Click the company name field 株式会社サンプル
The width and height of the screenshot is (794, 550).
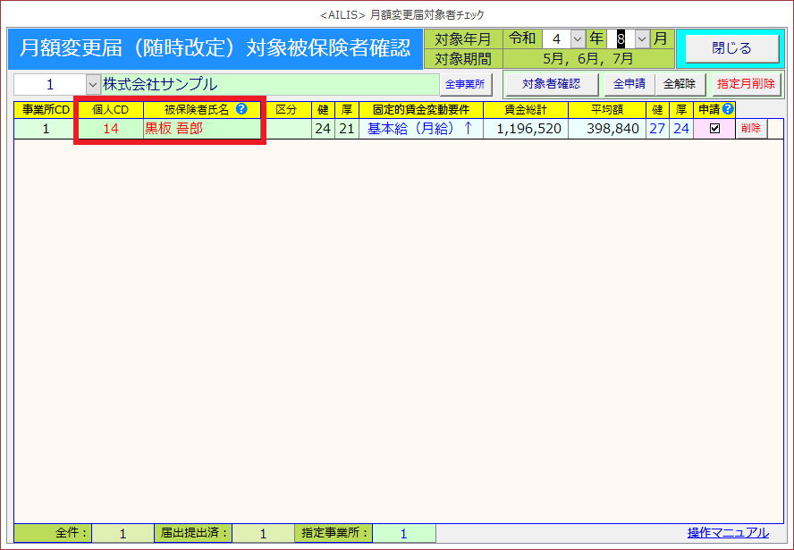click(x=268, y=85)
